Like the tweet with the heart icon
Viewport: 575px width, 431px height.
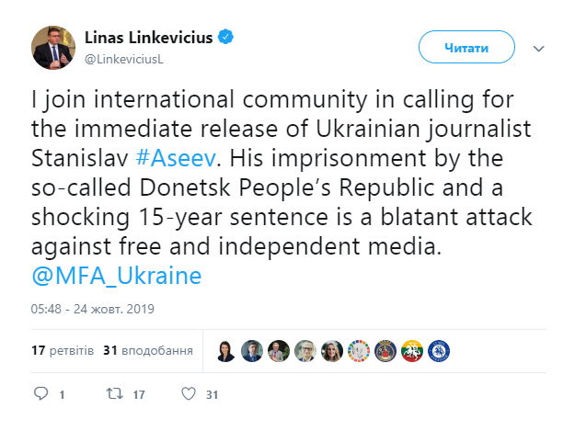click(x=189, y=394)
